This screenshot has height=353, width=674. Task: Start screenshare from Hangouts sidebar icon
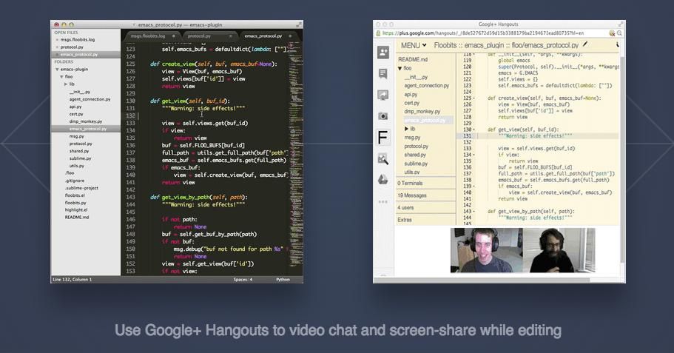coord(383,95)
